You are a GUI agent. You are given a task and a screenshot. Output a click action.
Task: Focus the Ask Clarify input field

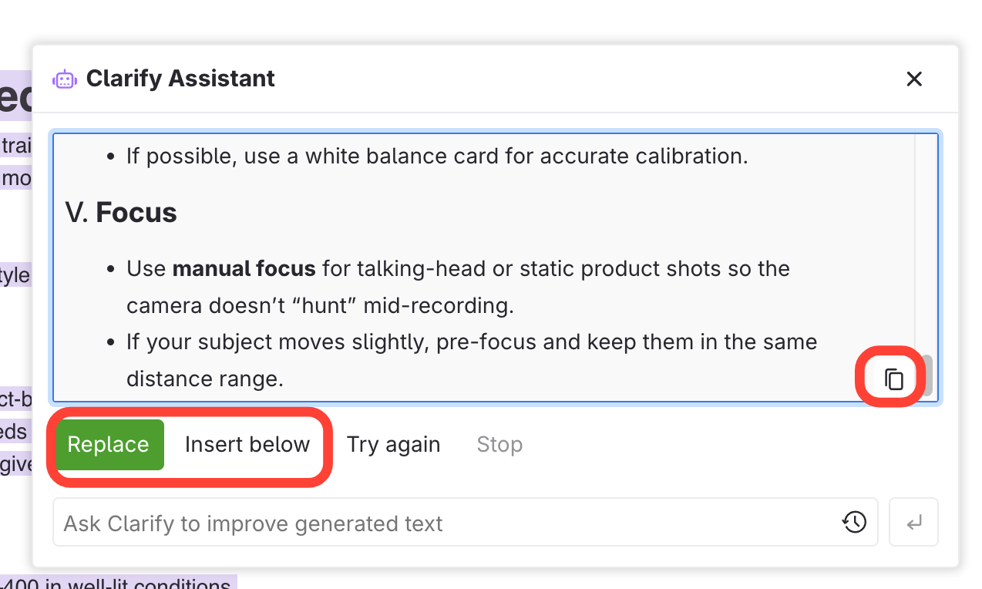pyautogui.click(x=447, y=523)
